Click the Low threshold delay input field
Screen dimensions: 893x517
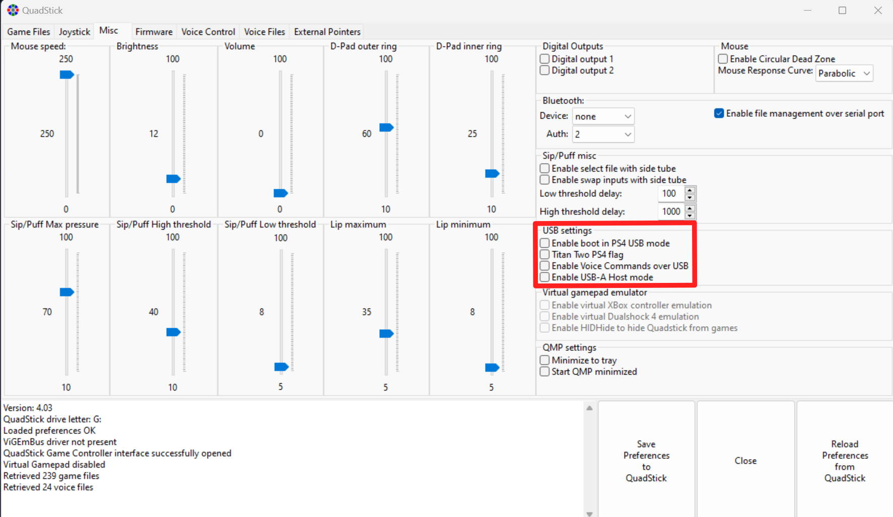pos(670,194)
